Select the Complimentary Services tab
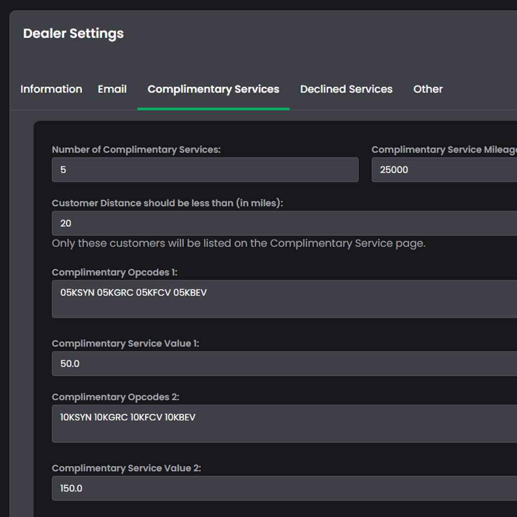This screenshot has width=517, height=517. pos(214,89)
